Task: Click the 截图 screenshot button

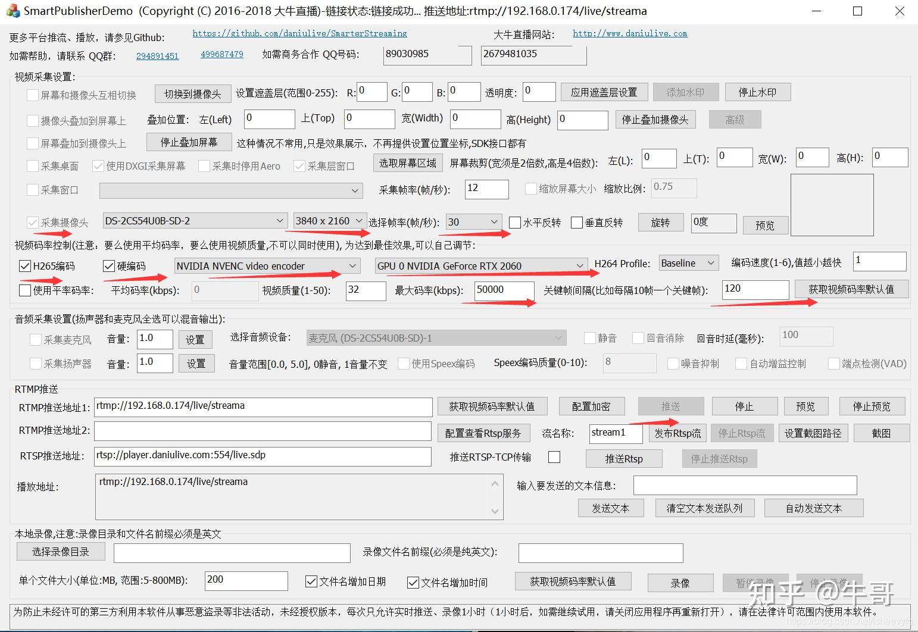Action: click(882, 433)
